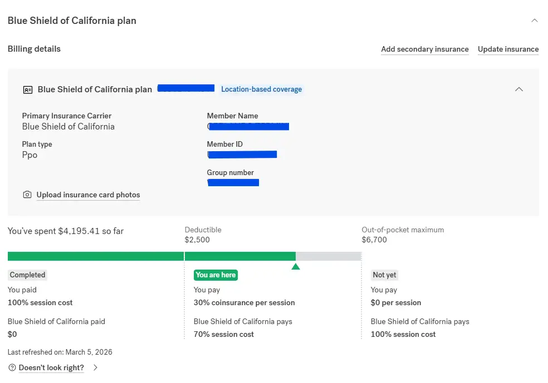Viewport: 548px width, 383px height.
Task: Select the Primary Insurance Carrier value text
Action: (68, 127)
